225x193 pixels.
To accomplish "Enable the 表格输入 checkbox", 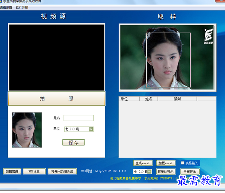I will point(182,163).
